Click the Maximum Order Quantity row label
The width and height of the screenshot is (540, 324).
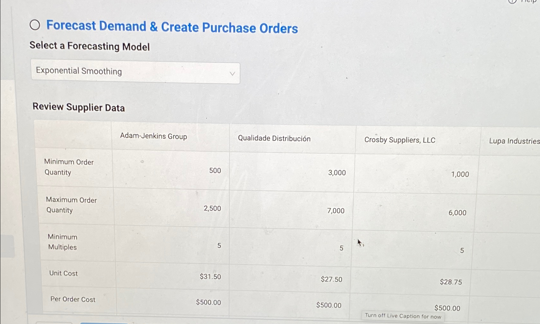coord(71,205)
